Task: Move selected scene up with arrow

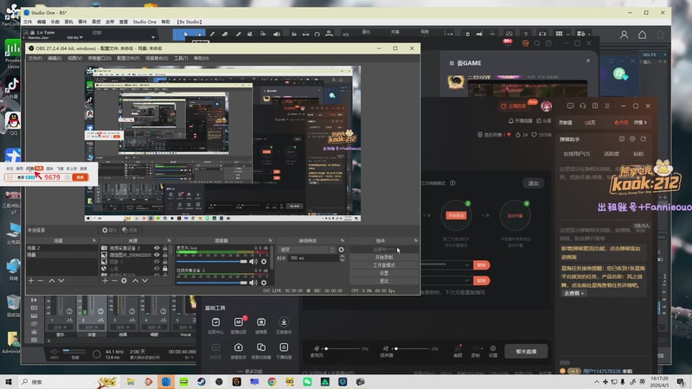Action: coord(52,280)
